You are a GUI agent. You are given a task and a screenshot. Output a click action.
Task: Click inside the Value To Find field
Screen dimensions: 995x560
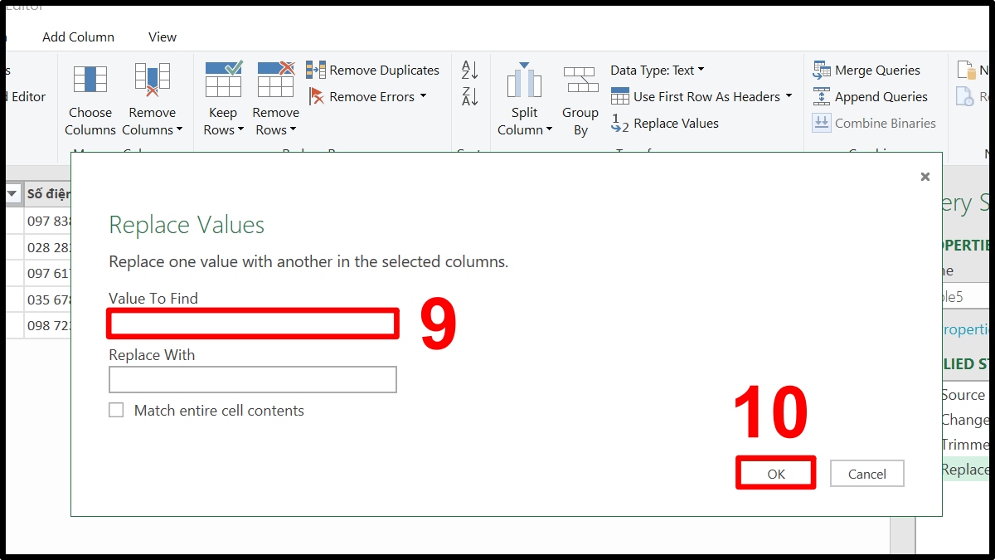[252, 324]
